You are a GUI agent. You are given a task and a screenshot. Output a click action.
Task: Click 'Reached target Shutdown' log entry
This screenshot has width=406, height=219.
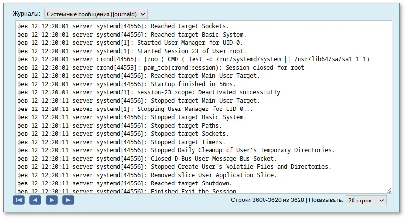coord(124,183)
